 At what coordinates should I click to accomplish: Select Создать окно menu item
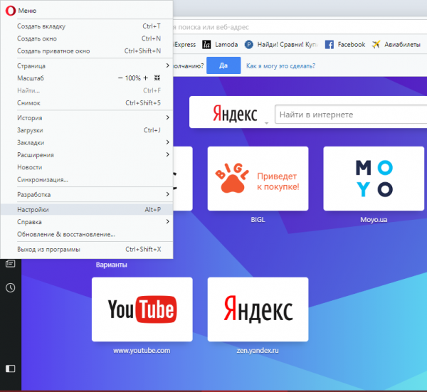87,38
